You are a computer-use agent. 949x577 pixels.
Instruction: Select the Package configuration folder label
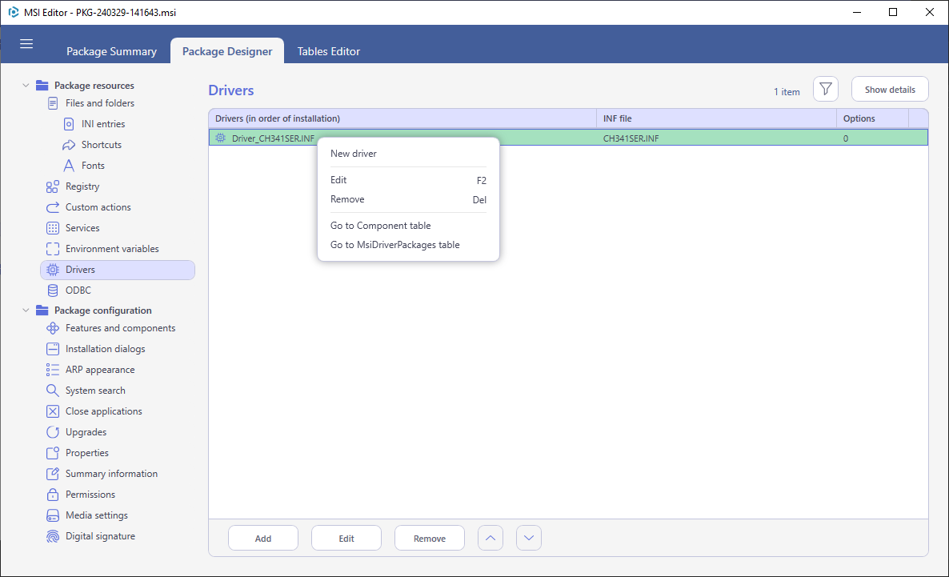(103, 310)
